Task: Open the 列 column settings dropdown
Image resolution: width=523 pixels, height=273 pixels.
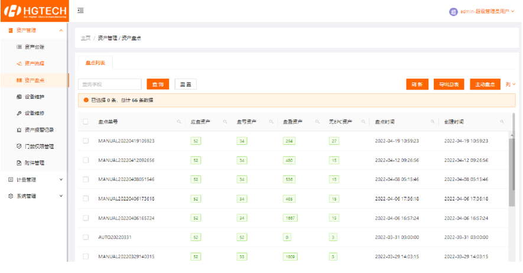Action: click(x=511, y=84)
